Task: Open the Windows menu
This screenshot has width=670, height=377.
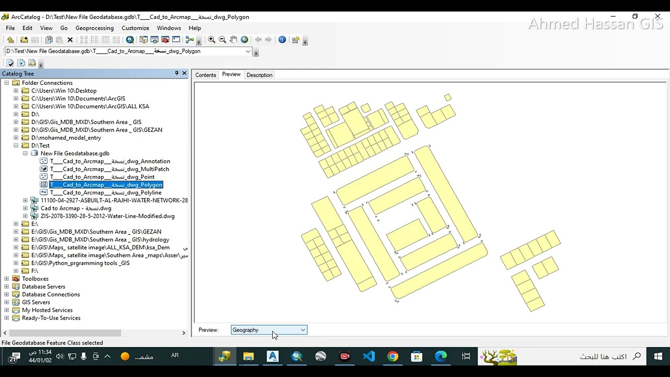Action: (x=169, y=28)
